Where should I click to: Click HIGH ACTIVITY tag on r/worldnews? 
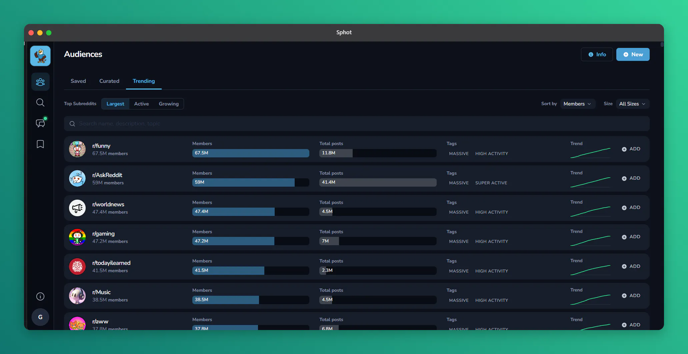[x=492, y=212]
